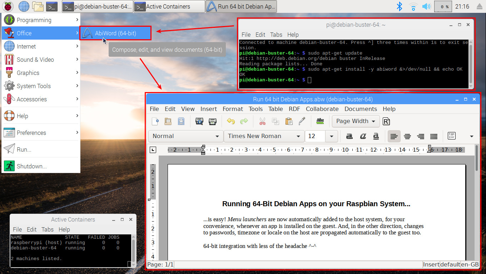The height and width of the screenshot is (274, 486).
Task: Open the Page Width zoom dropdown
Action: pyautogui.click(x=356, y=121)
